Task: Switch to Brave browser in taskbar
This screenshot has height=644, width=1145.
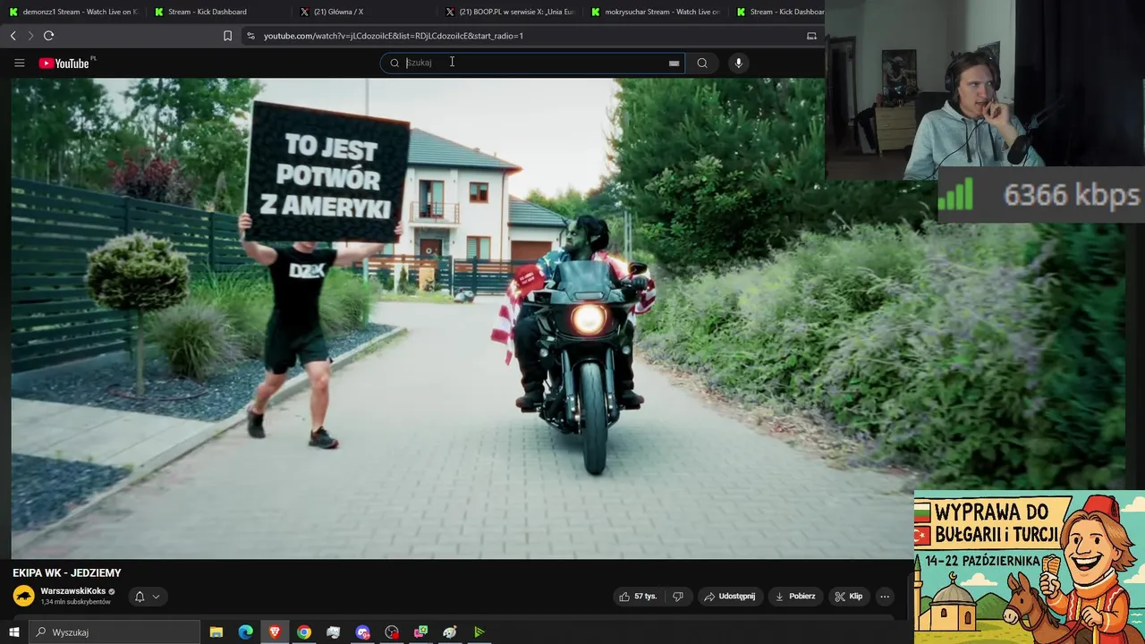Action: 275,632
